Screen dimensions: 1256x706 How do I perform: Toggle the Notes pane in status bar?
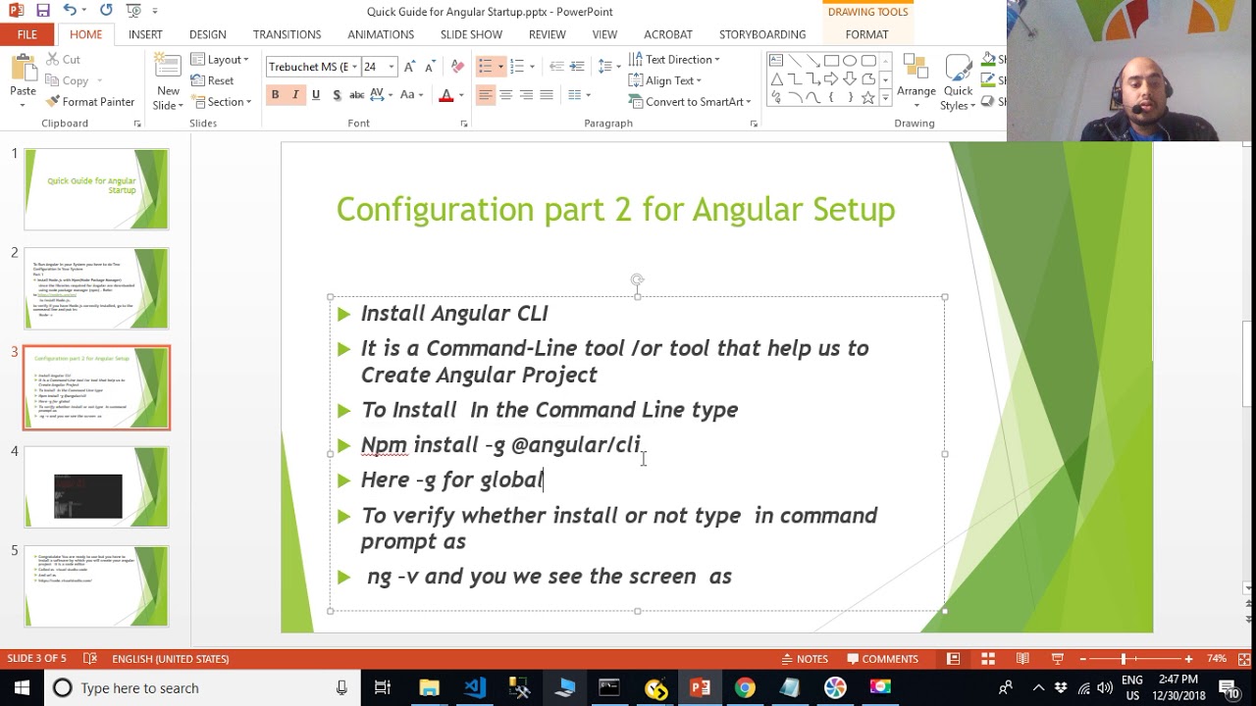coord(805,659)
